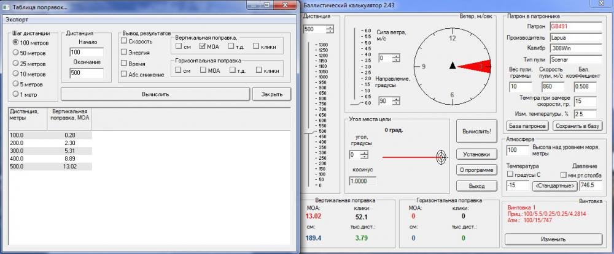
Task: Click the Таблица поправок window title icon
Action: (6, 6)
